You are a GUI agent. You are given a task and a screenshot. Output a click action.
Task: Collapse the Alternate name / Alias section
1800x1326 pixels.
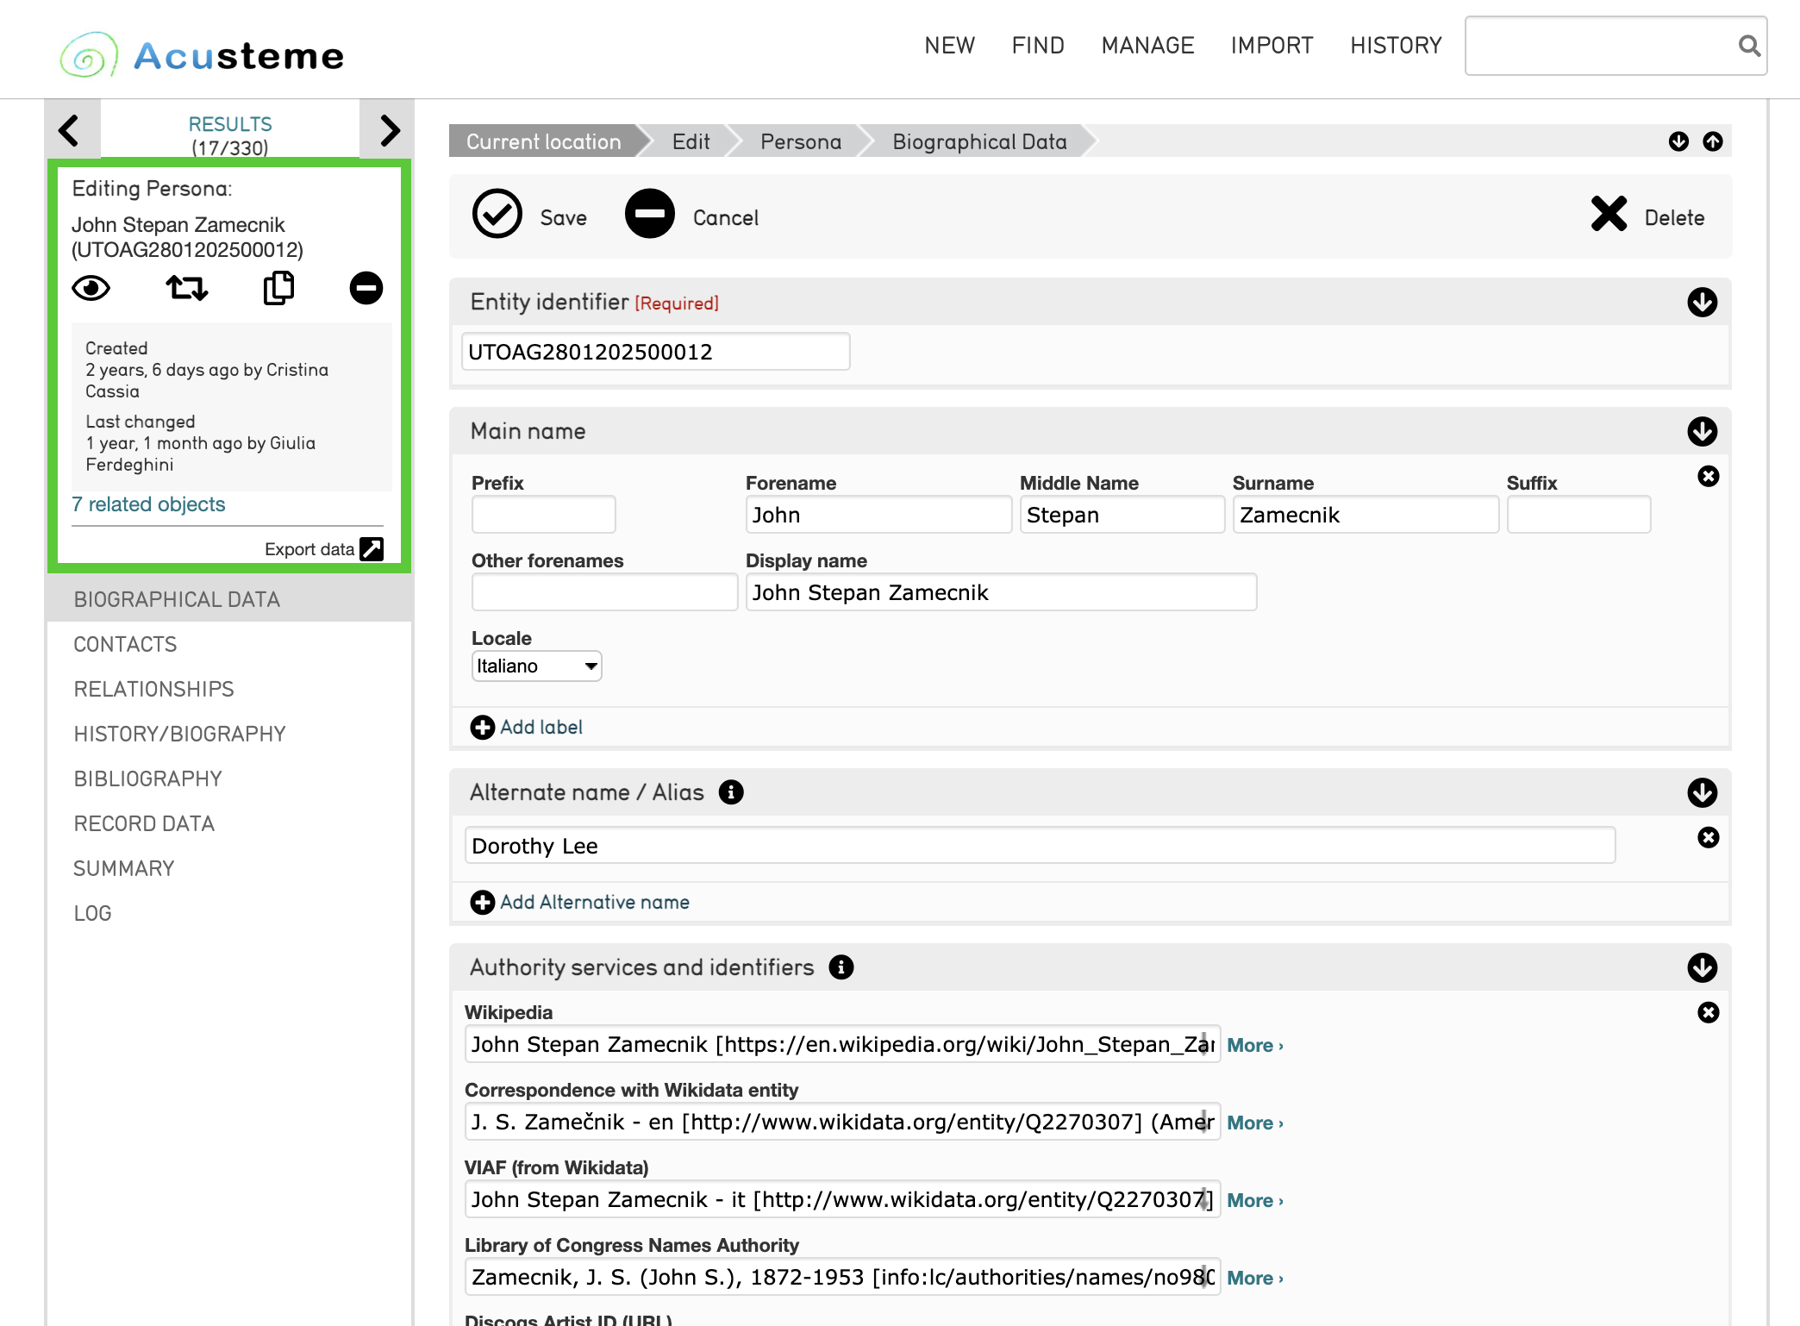[1703, 793]
